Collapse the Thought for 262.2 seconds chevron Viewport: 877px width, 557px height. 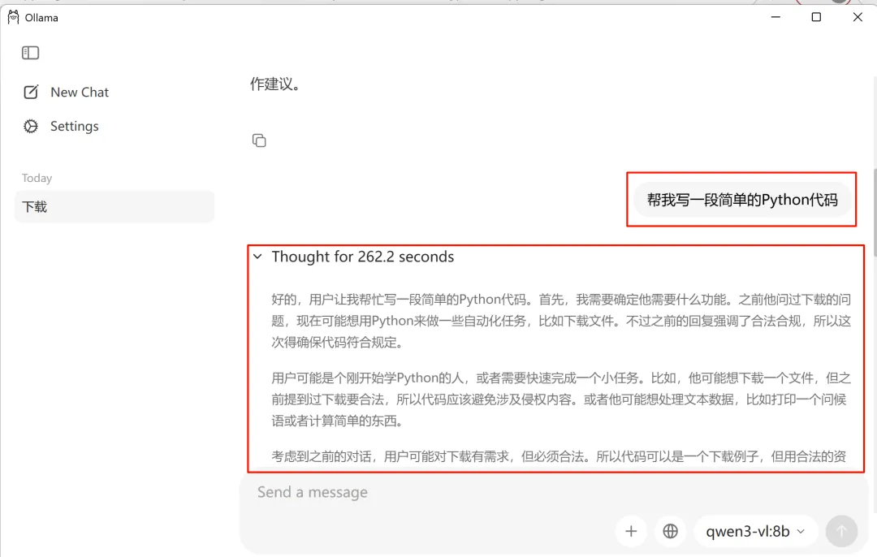click(257, 257)
